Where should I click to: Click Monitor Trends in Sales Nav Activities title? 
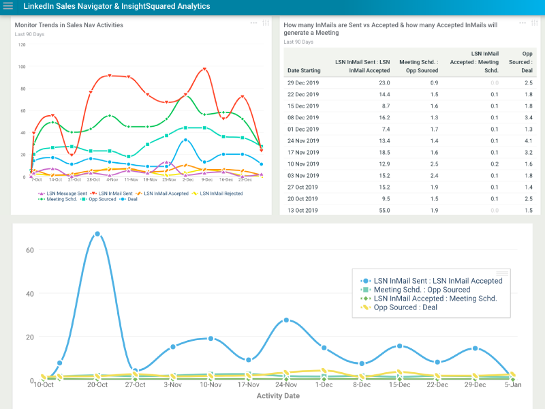coord(69,25)
